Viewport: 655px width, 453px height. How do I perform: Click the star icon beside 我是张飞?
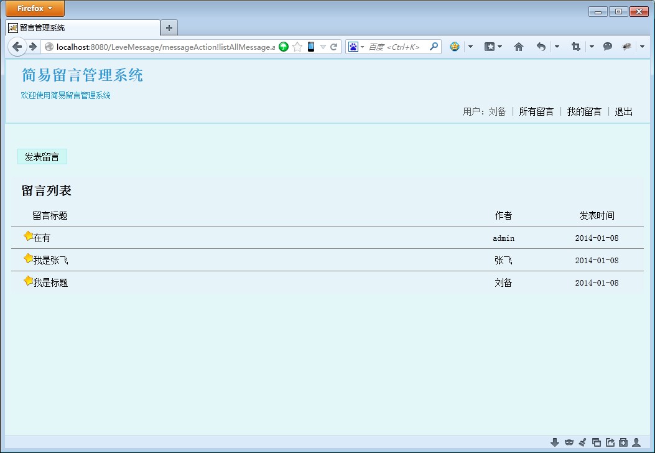28,258
